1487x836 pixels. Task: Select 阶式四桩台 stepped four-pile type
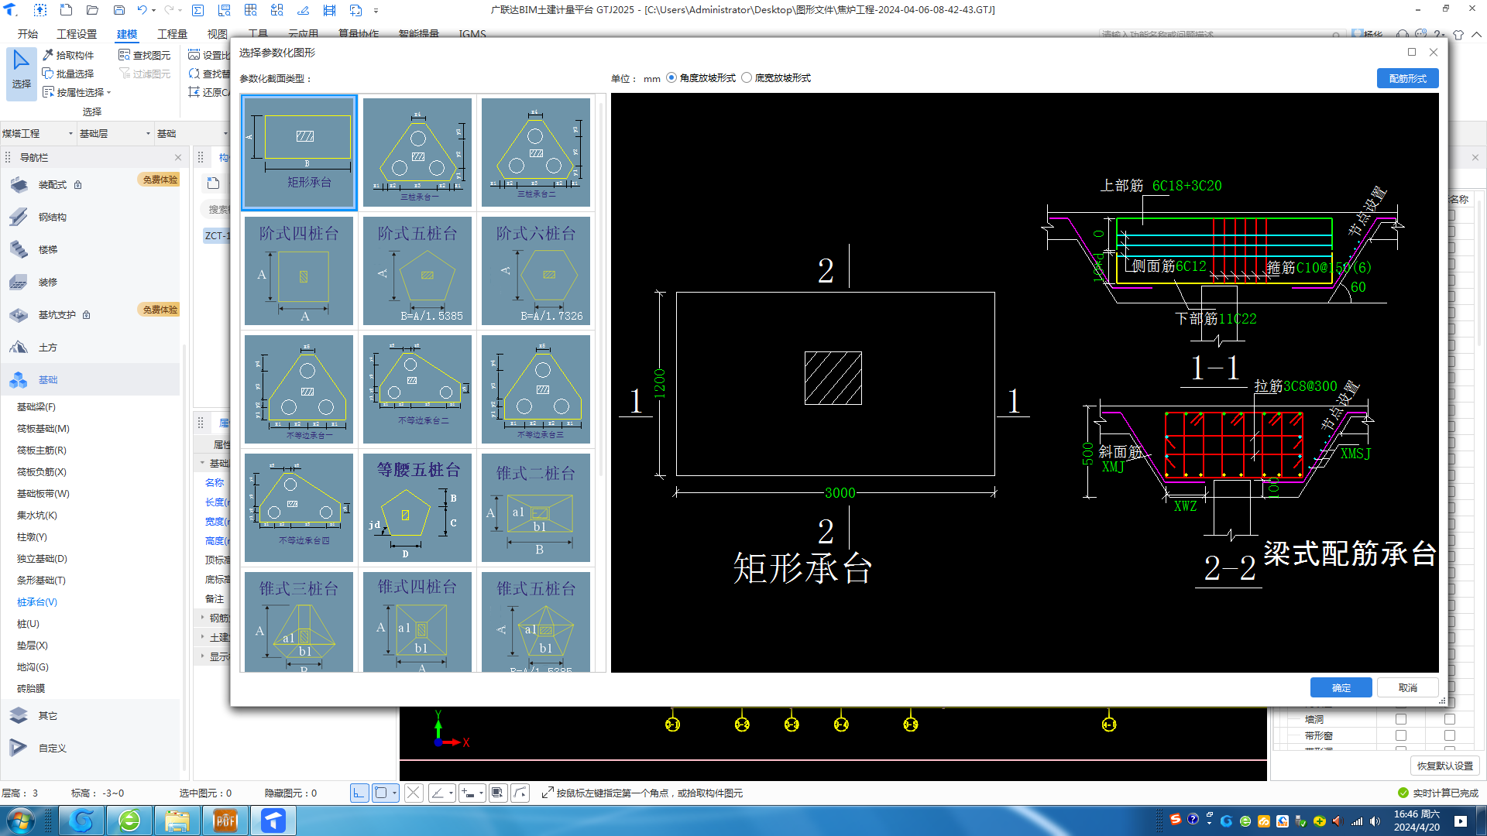point(298,270)
